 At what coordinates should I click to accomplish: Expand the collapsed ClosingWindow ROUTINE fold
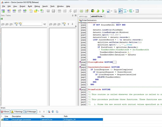point(87,62)
